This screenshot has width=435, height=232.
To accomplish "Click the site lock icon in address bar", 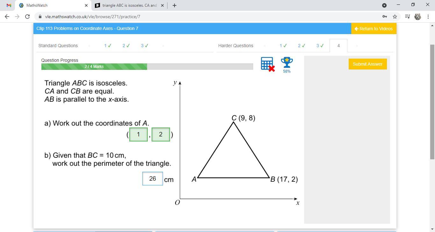I will click(40, 17).
